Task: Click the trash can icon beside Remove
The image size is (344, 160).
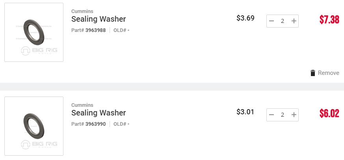Action: coord(313,73)
